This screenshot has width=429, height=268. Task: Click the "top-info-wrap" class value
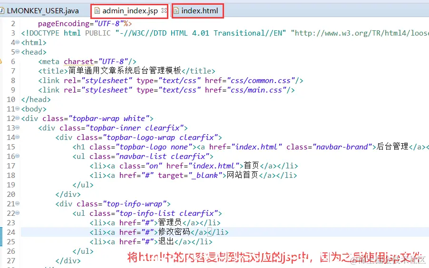click(134, 204)
